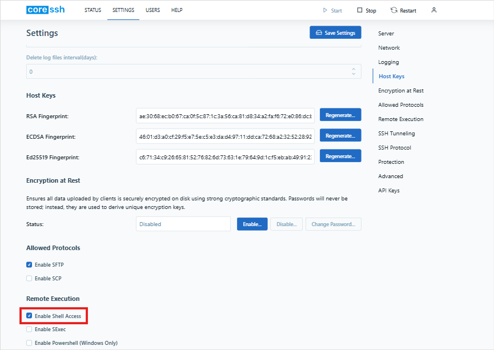The image size is (494, 350).
Task: Toggle Enable Shell Access
Action: (29, 315)
